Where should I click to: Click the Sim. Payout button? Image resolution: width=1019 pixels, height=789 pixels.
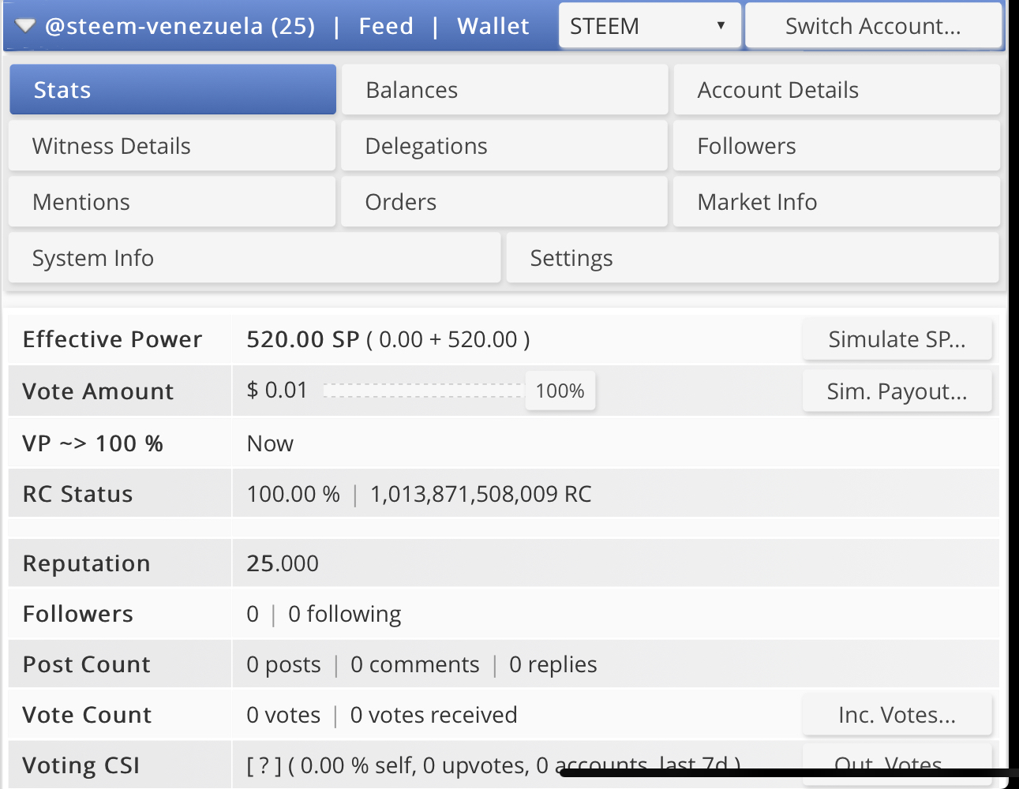tap(897, 391)
